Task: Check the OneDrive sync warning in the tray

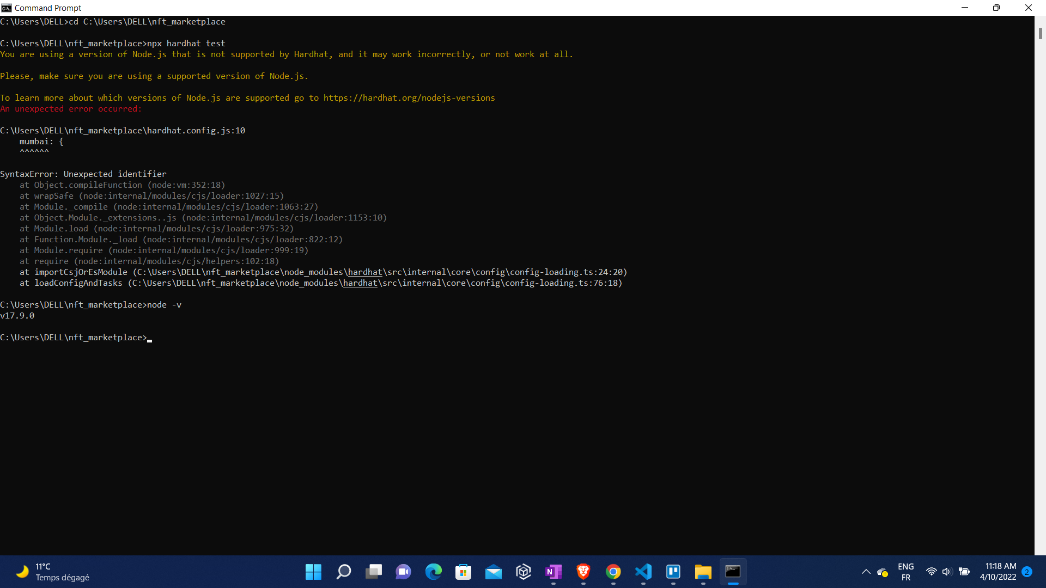Action: pyautogui.click(x=883, y=572)
